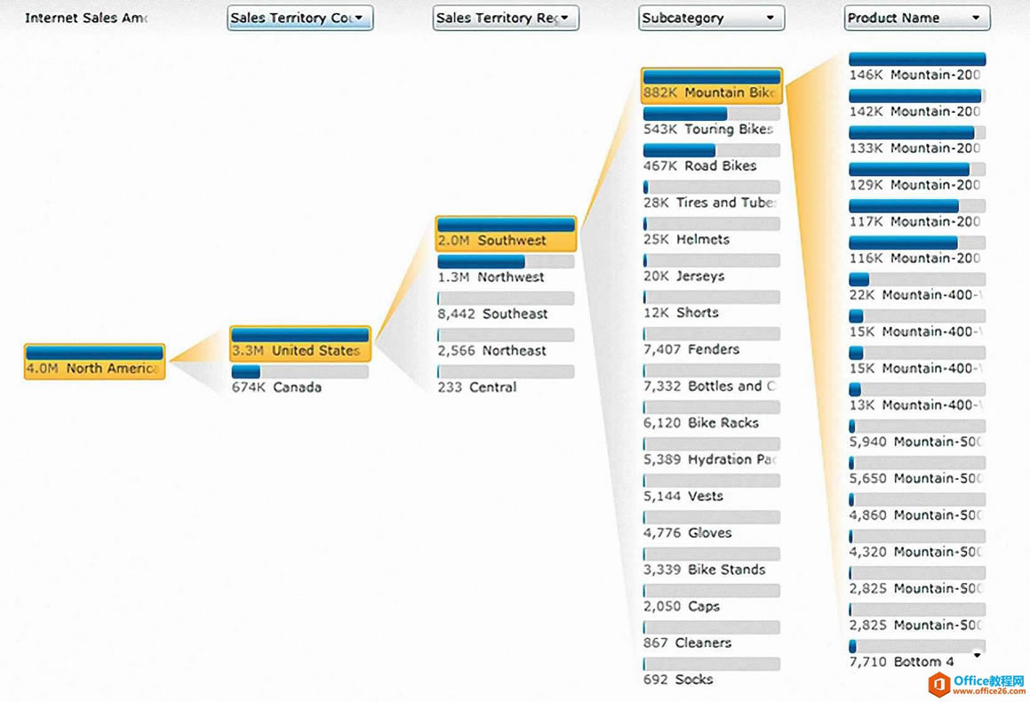Click the 7,710 Bottom 4 item
The height and width of the screenshot is (702, 1030).
click(906, 655)
